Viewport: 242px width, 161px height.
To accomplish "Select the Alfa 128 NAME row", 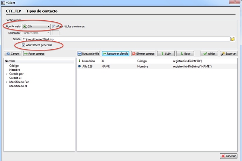I will (157, 66).
